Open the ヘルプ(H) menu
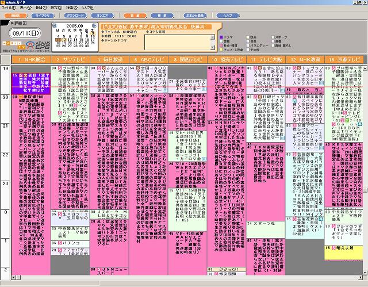Screen dimensions: 368x287 [88, 7]
